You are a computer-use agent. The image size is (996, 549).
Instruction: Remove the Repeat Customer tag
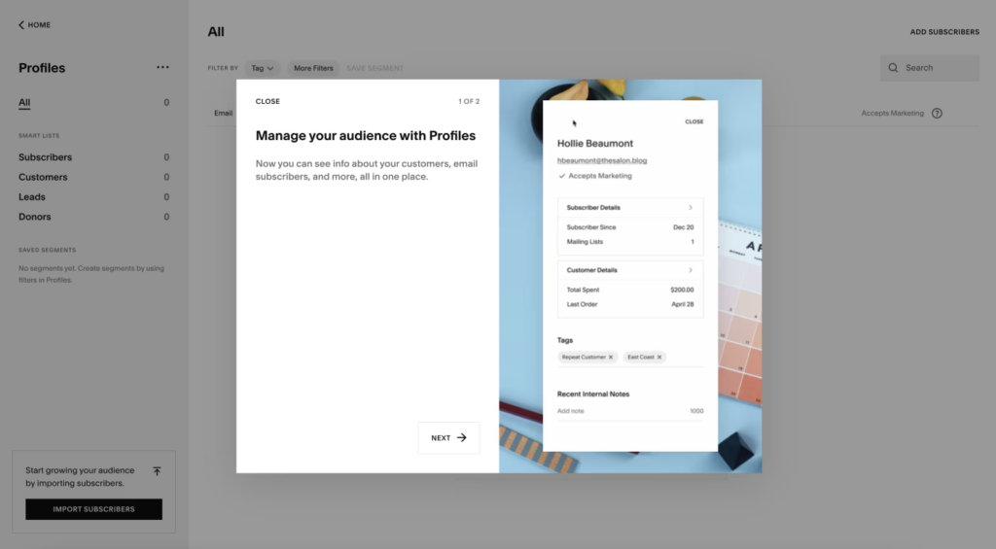pos(611,358)
